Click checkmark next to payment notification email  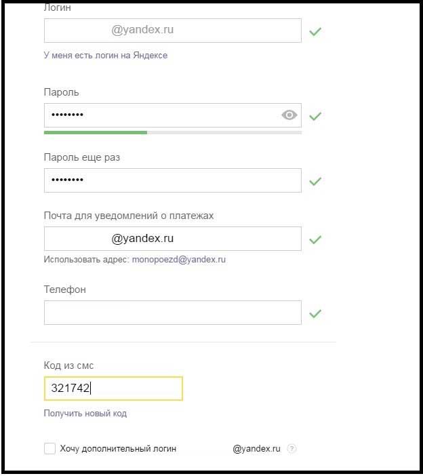point(315,239)
